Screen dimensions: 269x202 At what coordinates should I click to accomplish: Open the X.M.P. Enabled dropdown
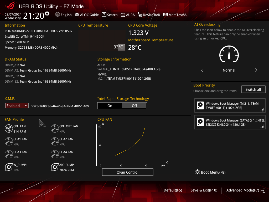tap(17, 106)
